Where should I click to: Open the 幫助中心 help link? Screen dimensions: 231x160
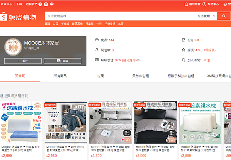click(213, 4)
